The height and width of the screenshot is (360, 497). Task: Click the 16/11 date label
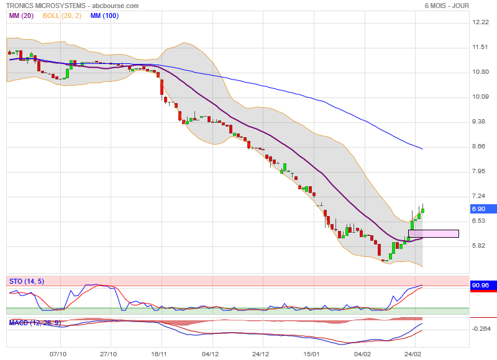[x=159, y=354]
